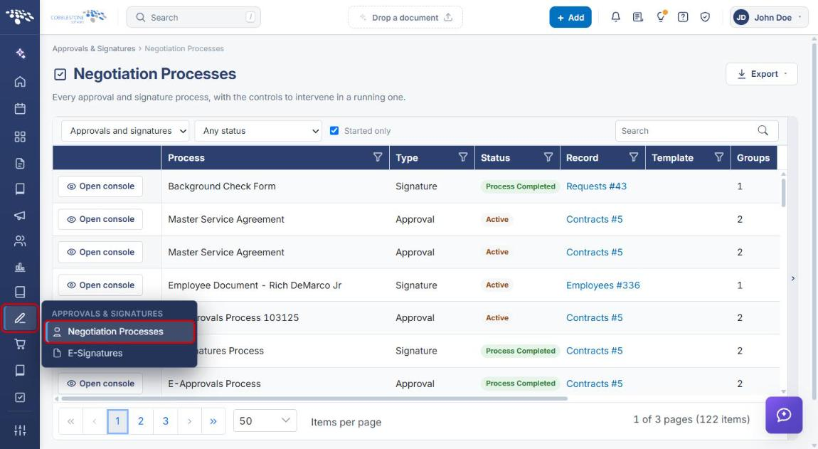
Task: Click Active status badge for Employees #336
Action: pyautogui.click(x=496, y=285)
